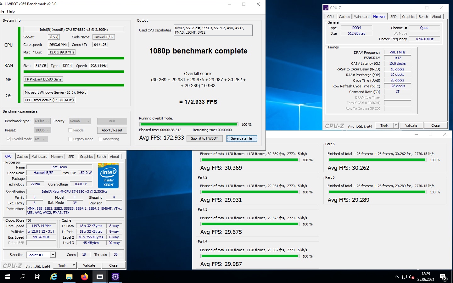This screenshot has width=453, height=283.
Task: Click the DRAM Frequency 798.1 MHz value
Action: 397,53
